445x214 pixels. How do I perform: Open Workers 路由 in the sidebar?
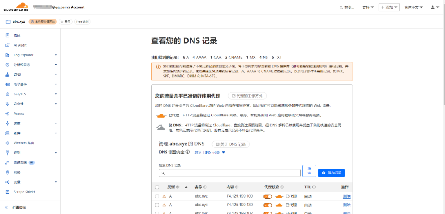(24, 143)
